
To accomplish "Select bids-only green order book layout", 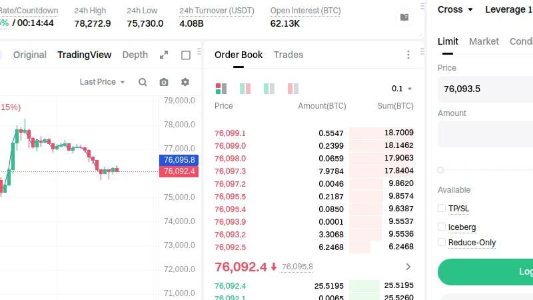I will coord(269,89).
